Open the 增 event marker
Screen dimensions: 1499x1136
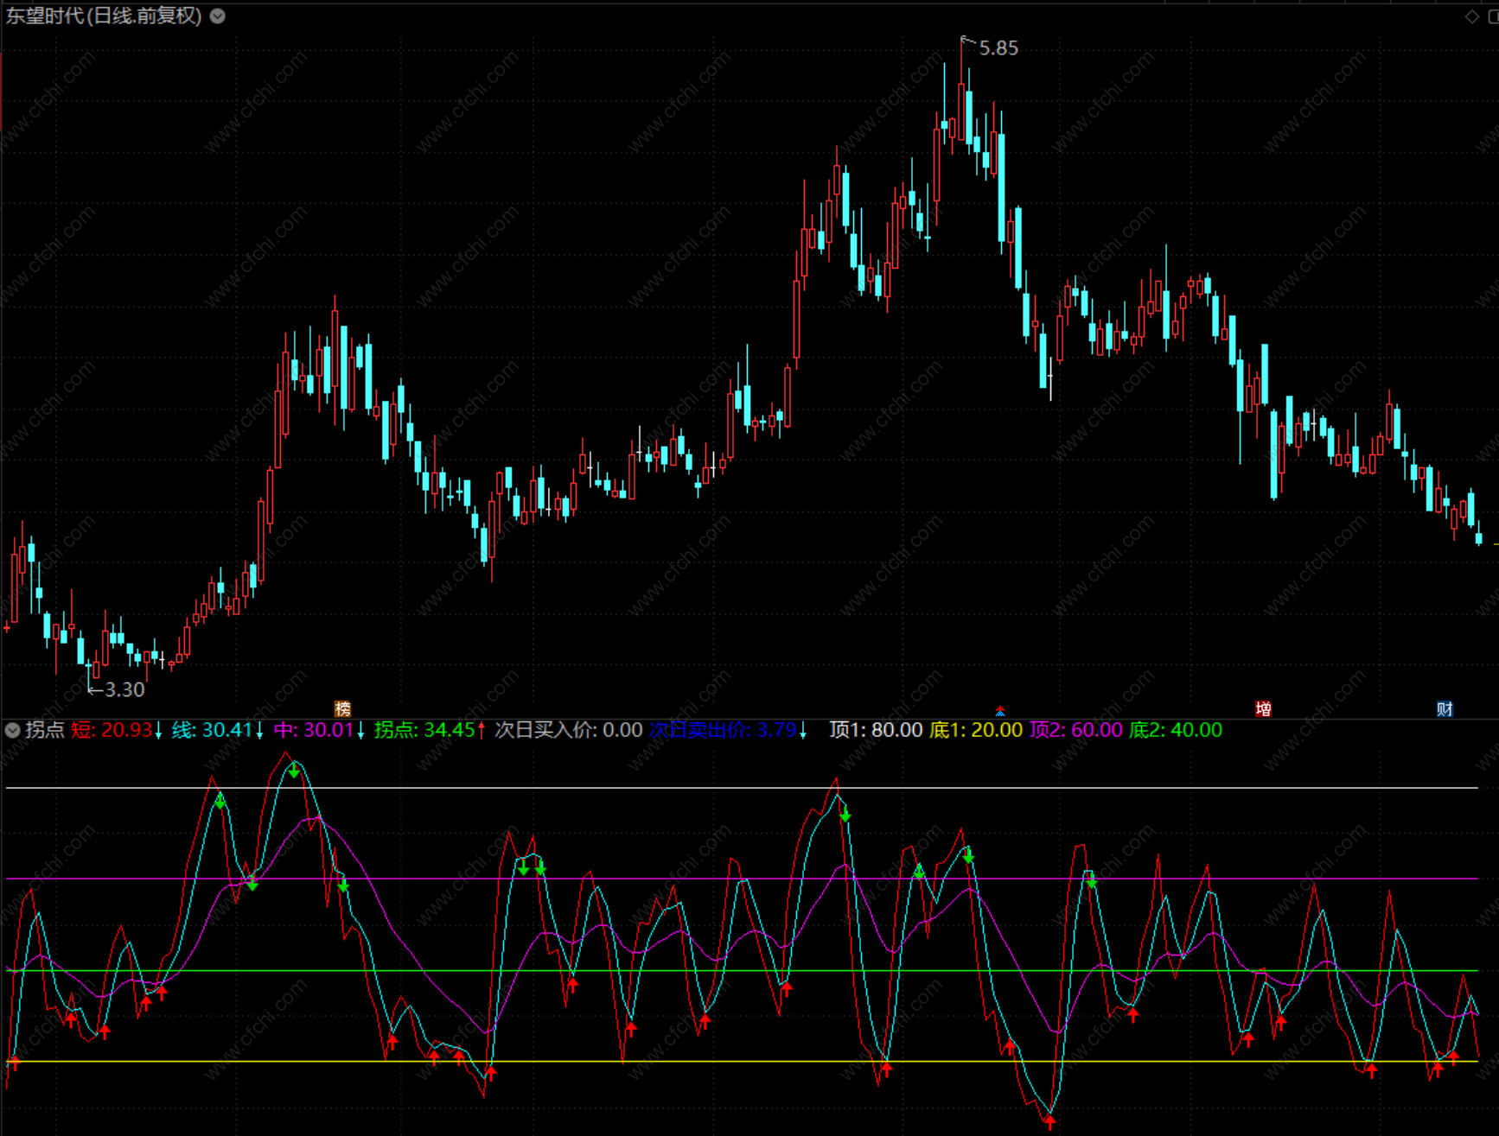[1263, 709]
